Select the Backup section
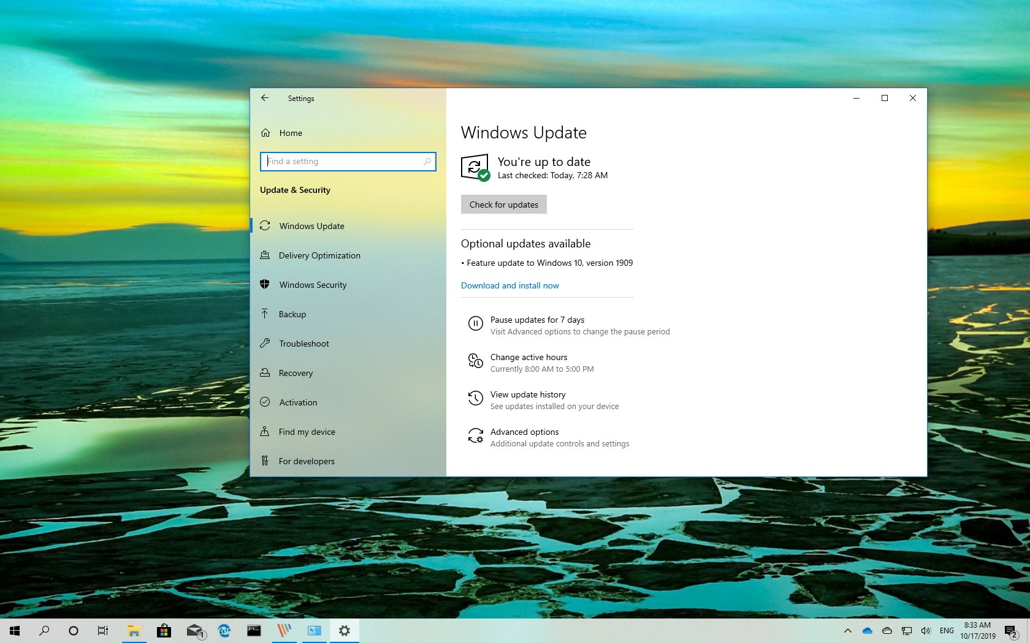The width and height of the screenshot is (1030, 643). 292,314
